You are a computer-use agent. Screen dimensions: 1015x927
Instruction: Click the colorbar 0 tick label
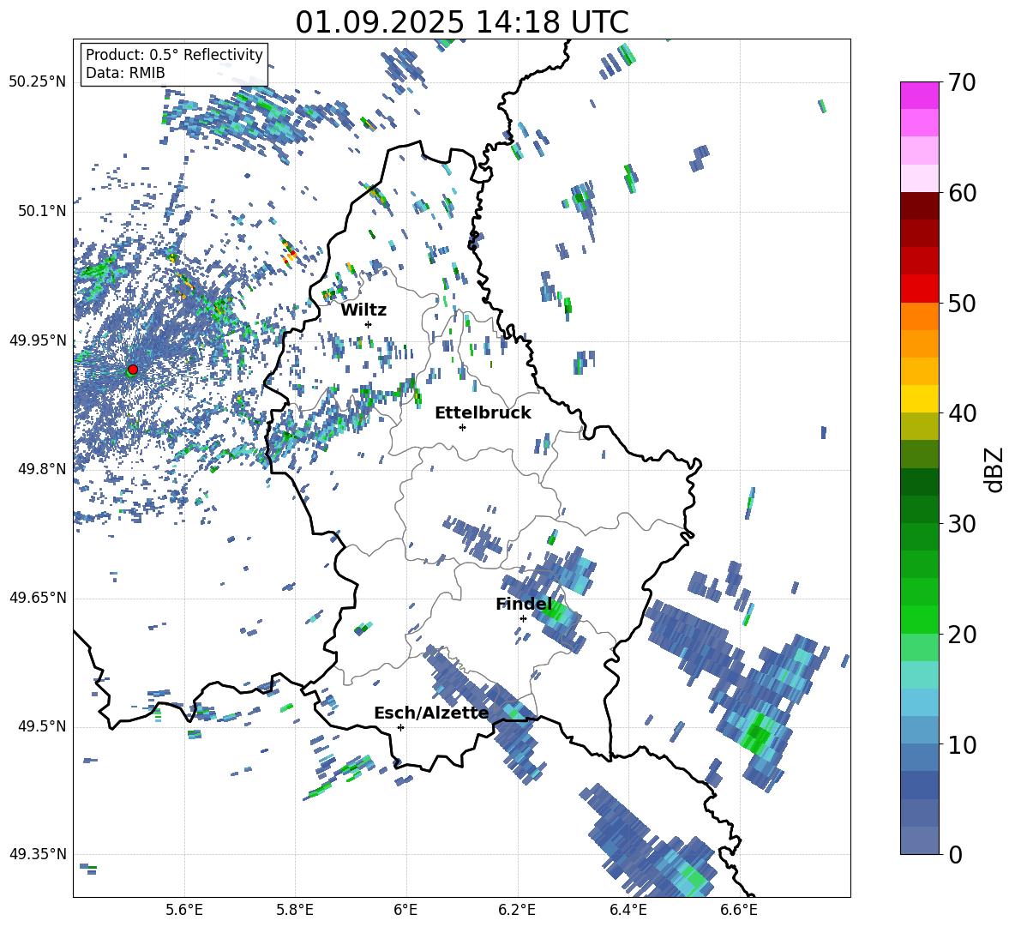(955, 854)
